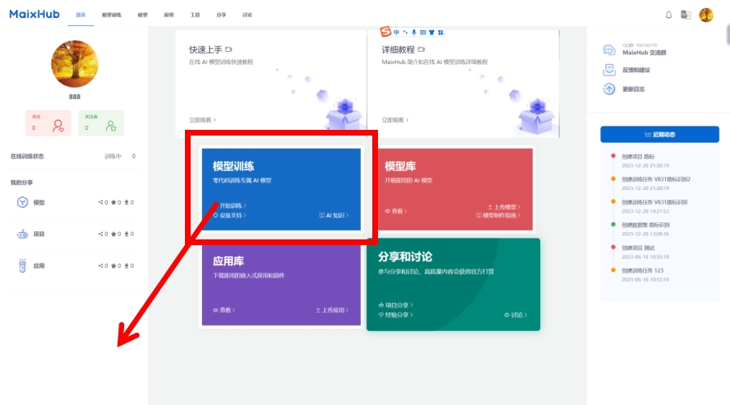Click the 项目 icon under 我的分享

(23, 234)
